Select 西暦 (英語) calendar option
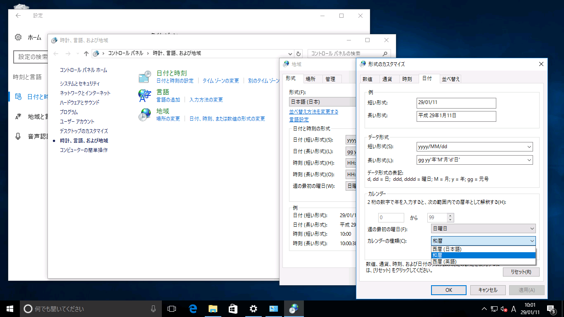Viewport: 564px width, 317px height. click(483, 261)
